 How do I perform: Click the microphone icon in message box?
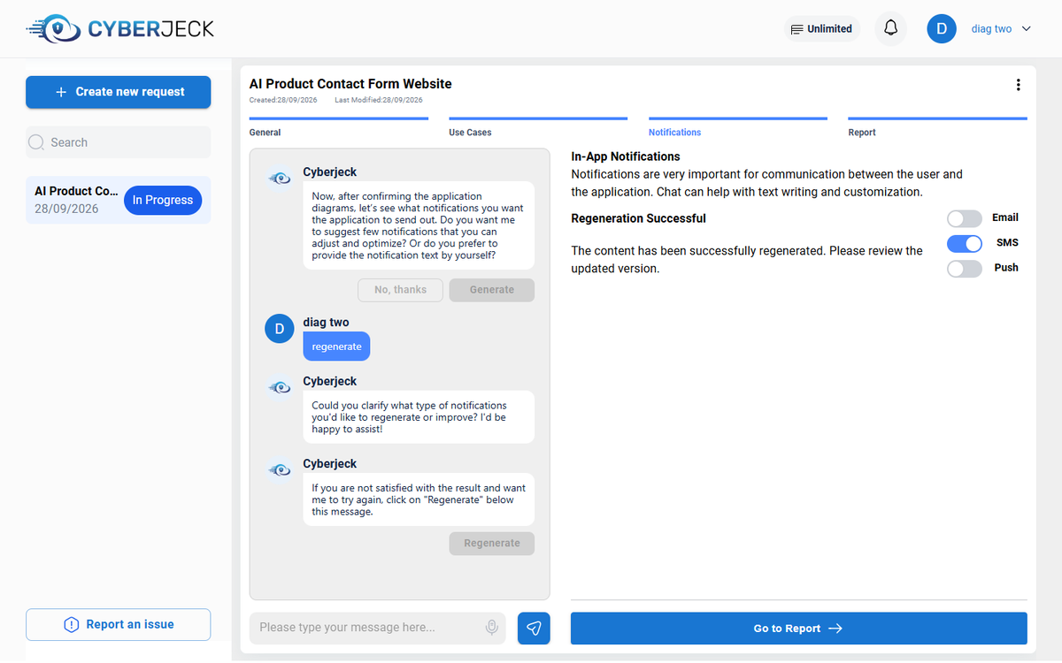(x=492, y=628)
